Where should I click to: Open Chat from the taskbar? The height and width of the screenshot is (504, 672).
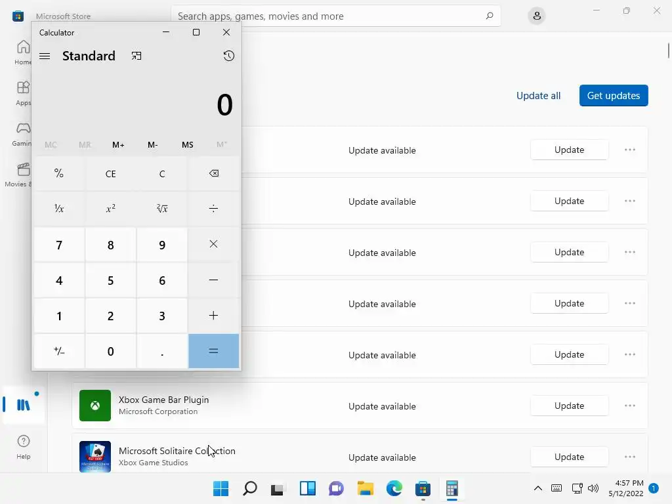click(x=337, y=488)
